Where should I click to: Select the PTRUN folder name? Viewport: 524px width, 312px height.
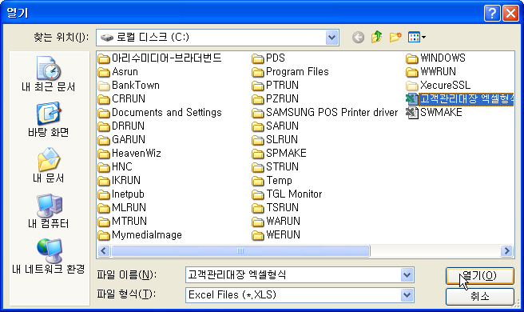(x=283, y=86)
